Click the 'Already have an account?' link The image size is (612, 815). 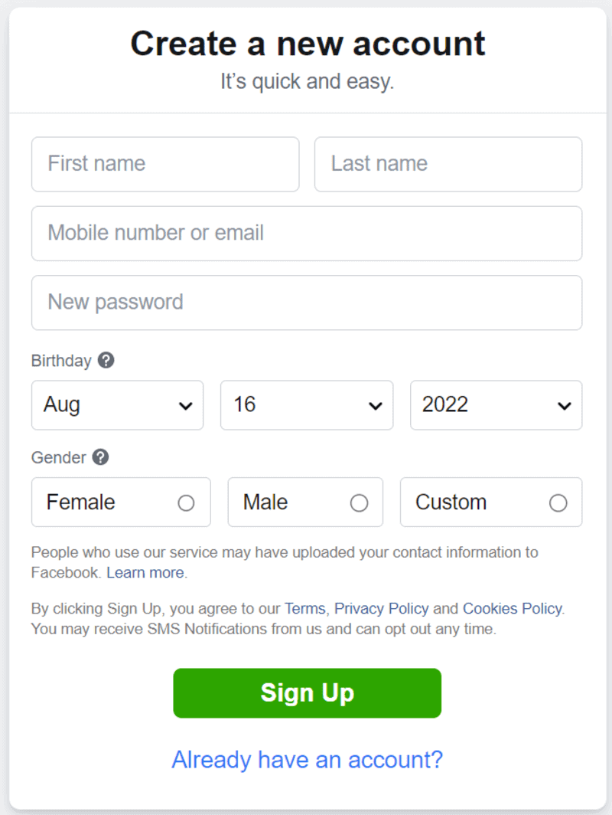(307, 759)
